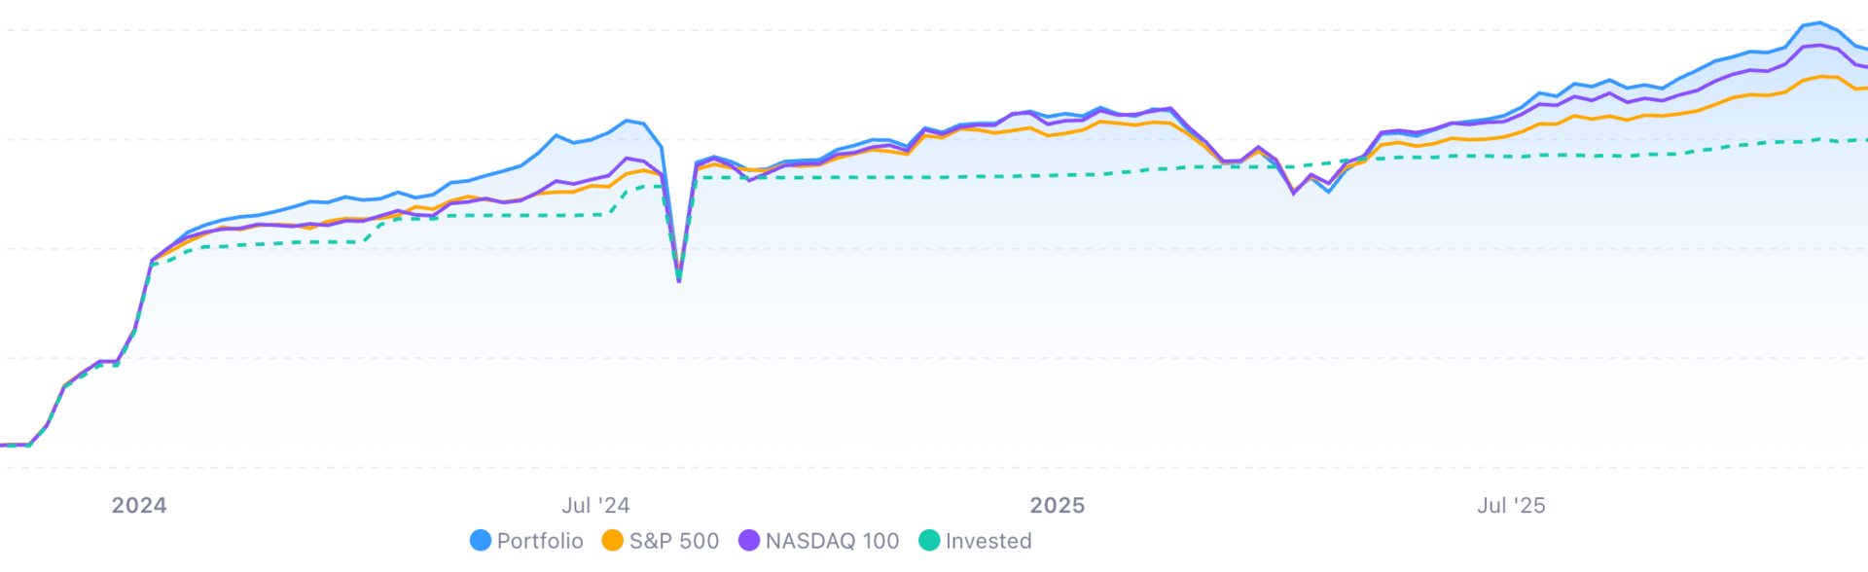Toggle the S&P 500 series label
The image size is (1868, 572).
(674, 541)
